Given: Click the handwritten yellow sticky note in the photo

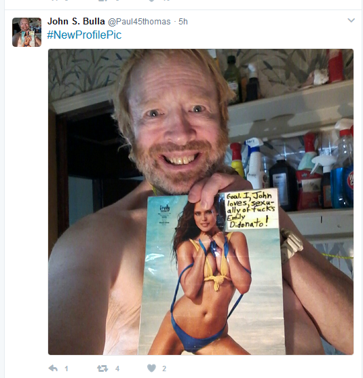Looking at the screenshot, I should pos(251,210).
